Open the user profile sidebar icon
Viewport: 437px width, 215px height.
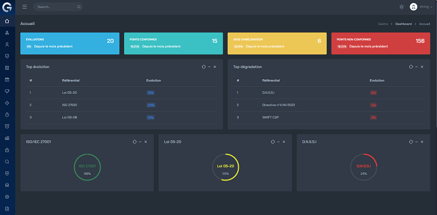[x=7, y=44]
